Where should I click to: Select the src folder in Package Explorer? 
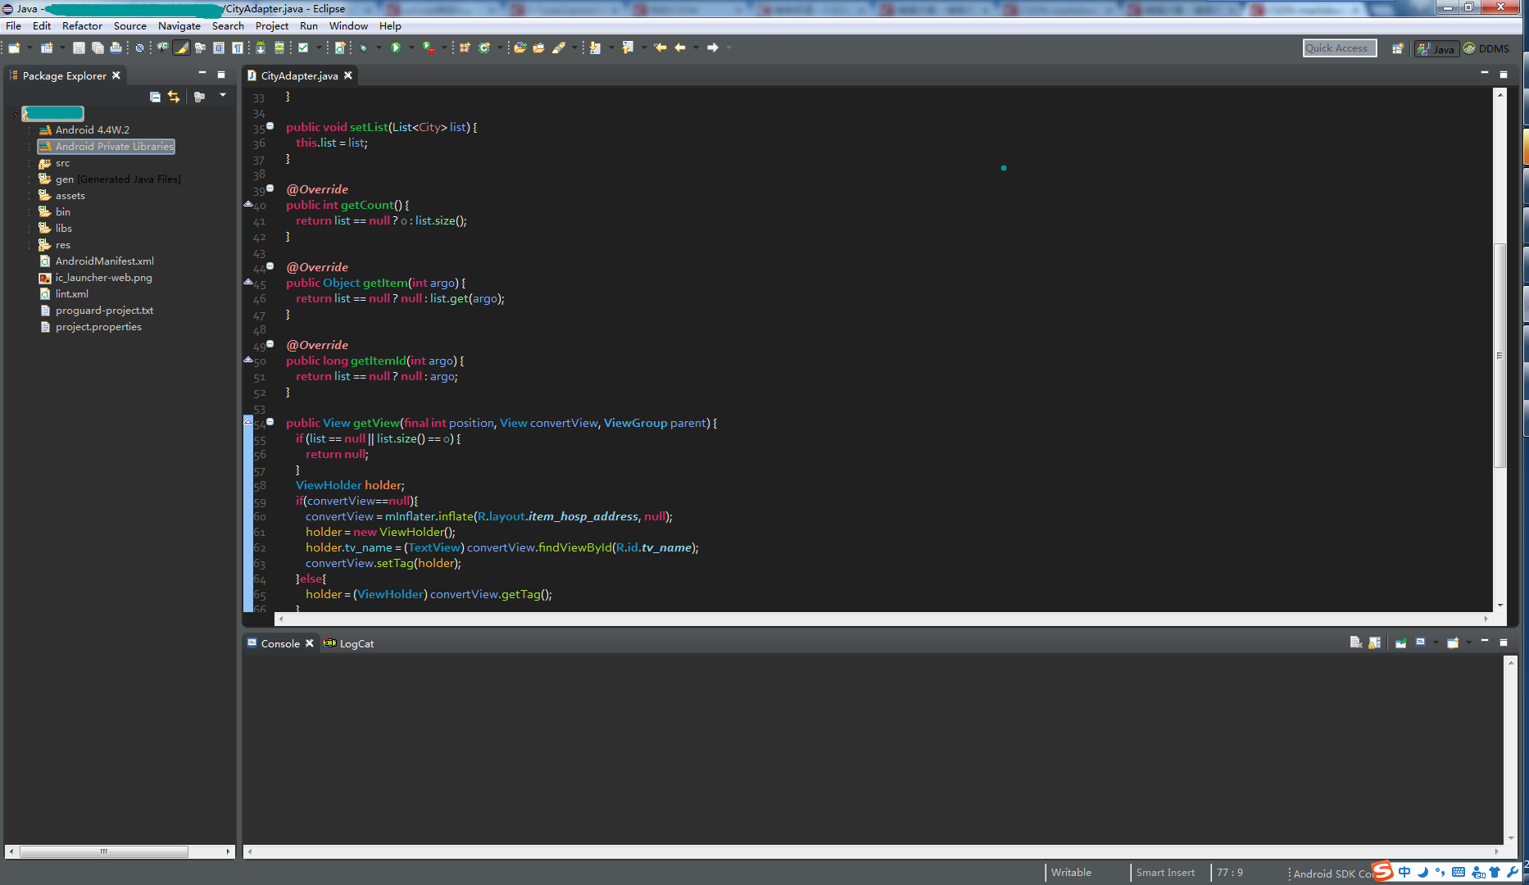tap(55, 163)
